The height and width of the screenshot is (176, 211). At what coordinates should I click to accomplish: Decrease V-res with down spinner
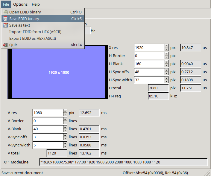click(65, 114)
